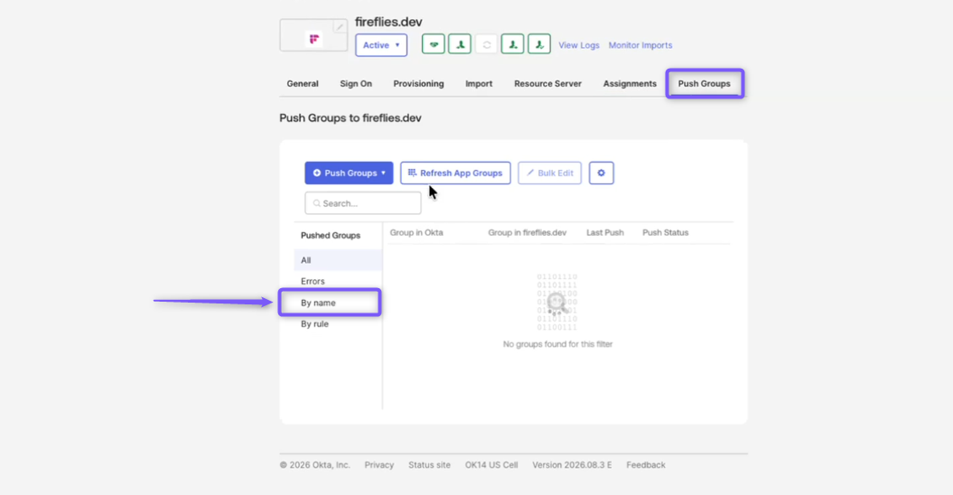Click the Group in fireflies.dev column header
The width and height of the screenshot is (953, 495).
(x=527, y=232)
